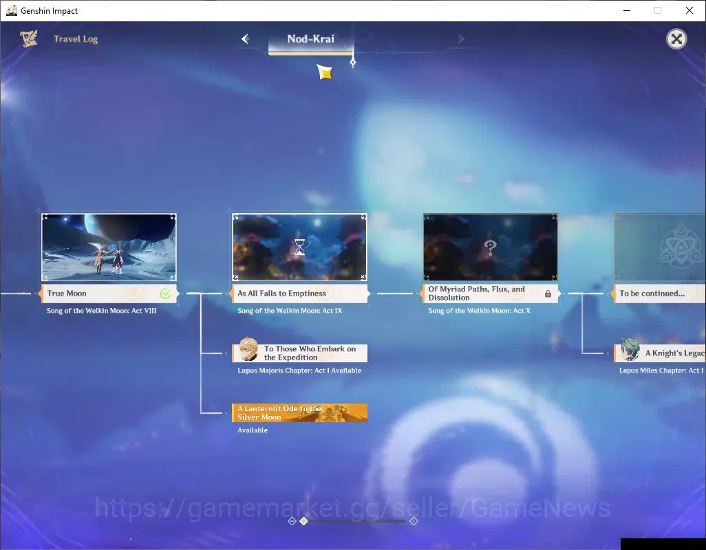This screenshot has width=706, height=550.
Task: Click the To be continued thumbnail
Action: pyautogui.click(x=660, y=247)
